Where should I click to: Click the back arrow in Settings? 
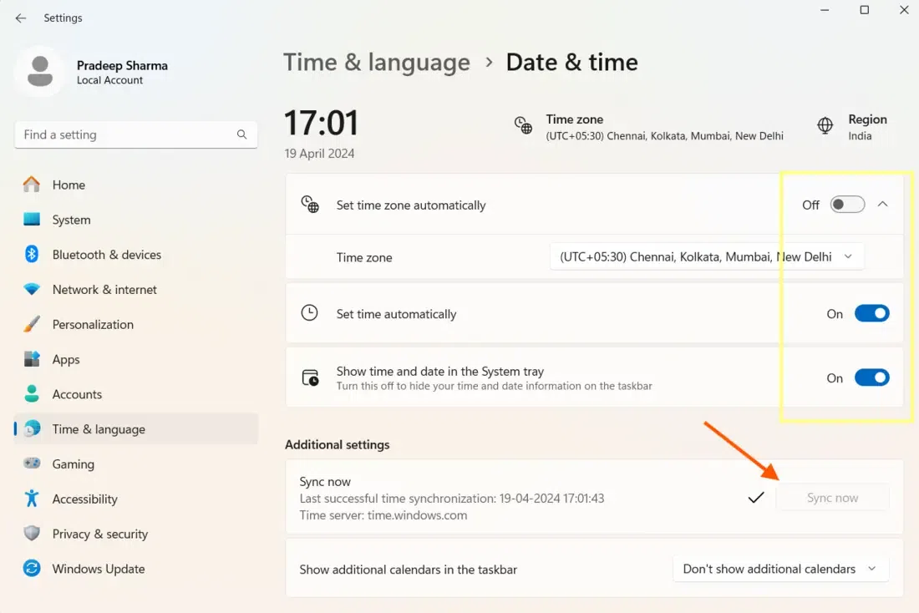[21, 18]
